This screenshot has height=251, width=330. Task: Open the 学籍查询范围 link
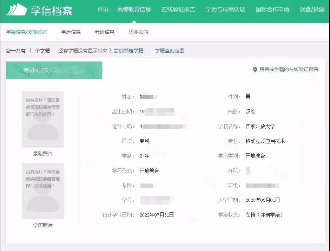[170, 51]
